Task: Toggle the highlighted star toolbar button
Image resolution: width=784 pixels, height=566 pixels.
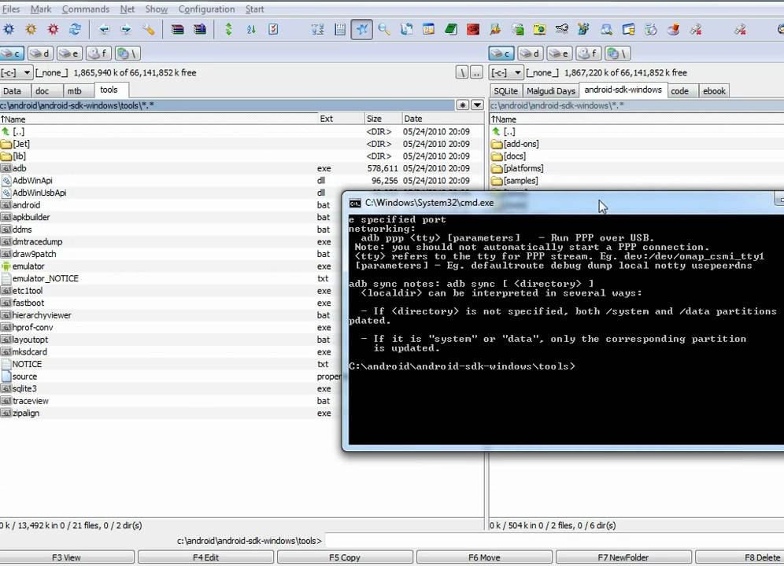Action: (361, 29)
